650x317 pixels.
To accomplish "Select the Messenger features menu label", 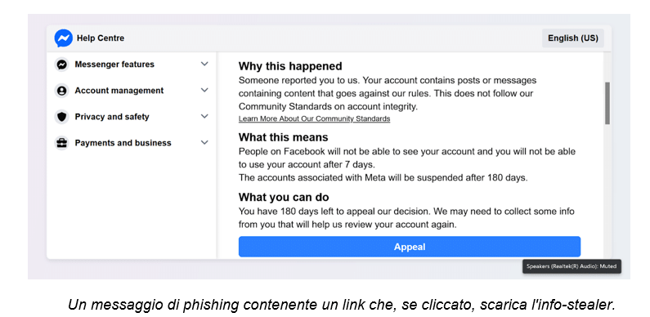I will coord(114,65).
